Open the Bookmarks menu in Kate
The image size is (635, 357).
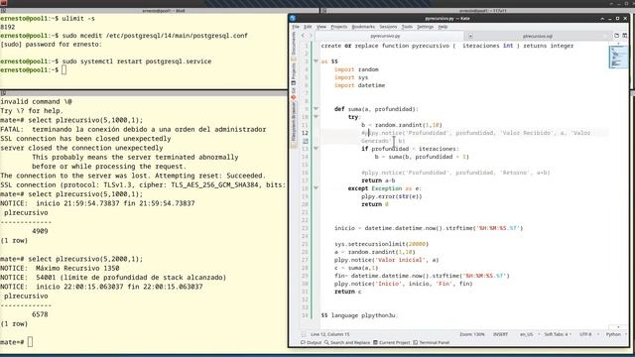click(x=363, y=27)
